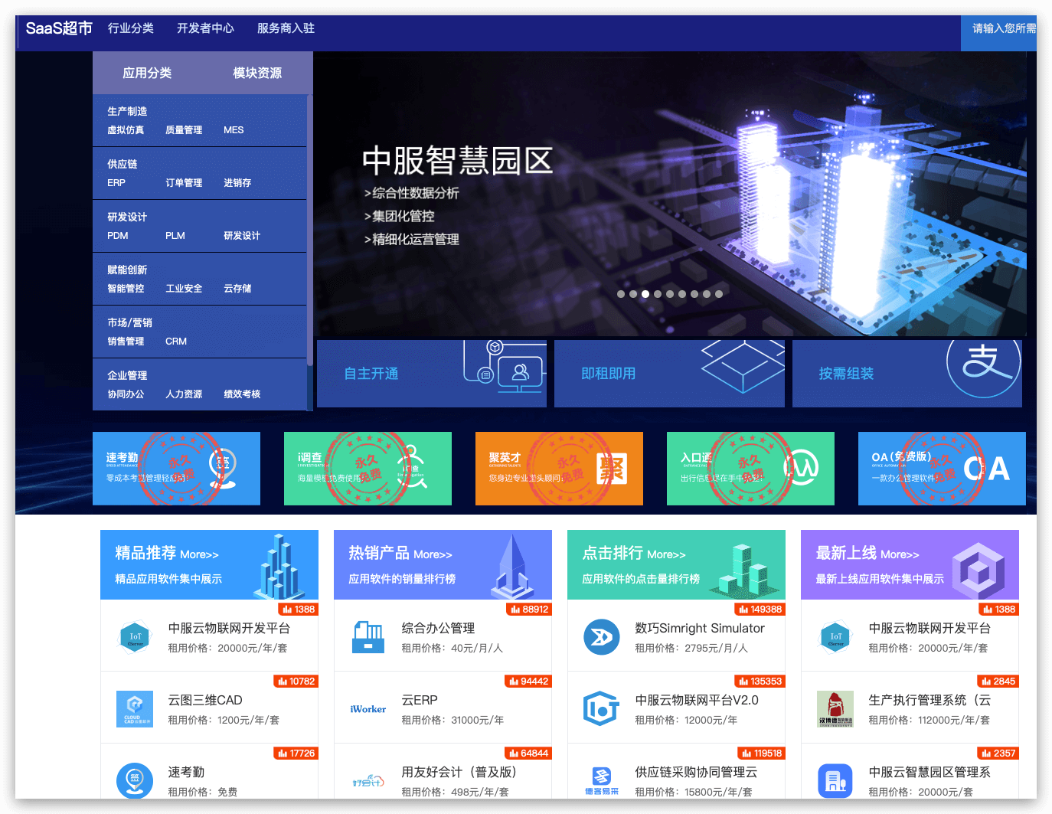Select PLM subcategory
This screenshot has width=1052, height=814.
(175, 236)
